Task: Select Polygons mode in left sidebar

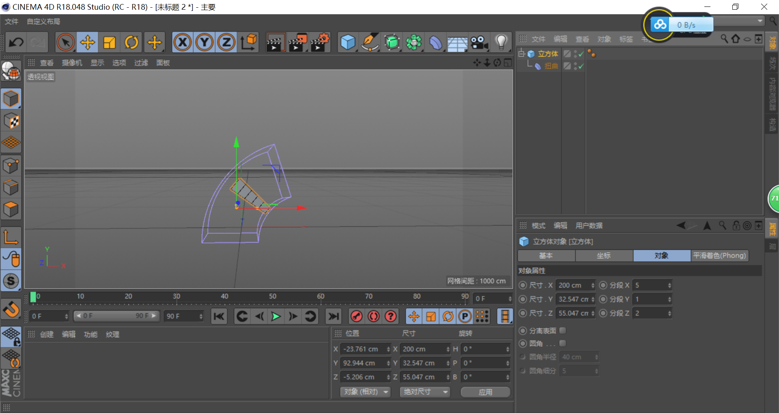Action: (11, 209)
